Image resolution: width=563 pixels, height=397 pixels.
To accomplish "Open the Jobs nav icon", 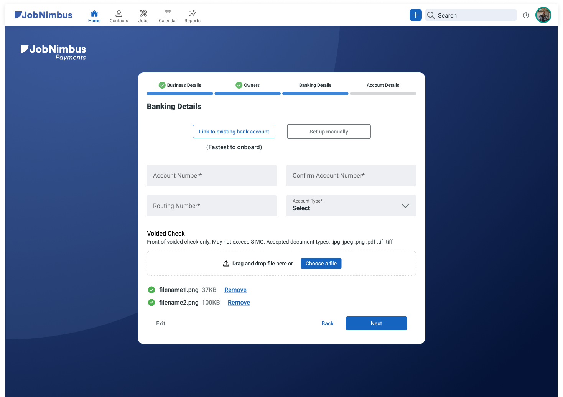I will [143, 16].
